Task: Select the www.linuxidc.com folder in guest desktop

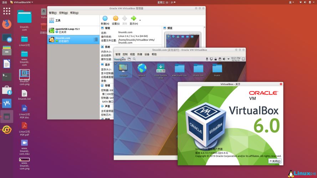Action: [179, 70]
